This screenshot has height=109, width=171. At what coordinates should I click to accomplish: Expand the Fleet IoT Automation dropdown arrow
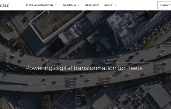pos(56,5)
